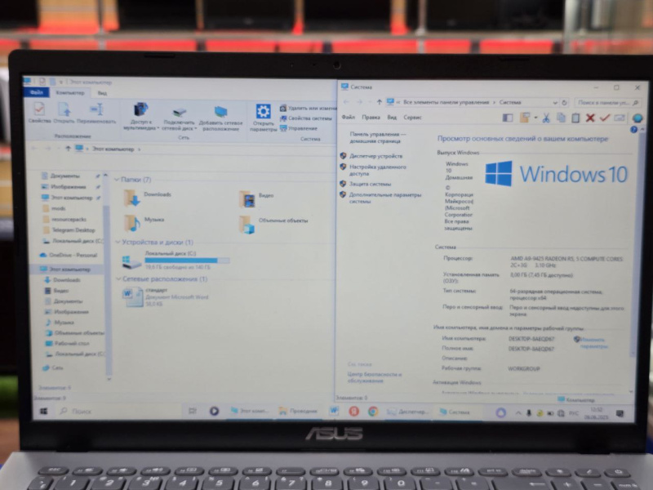Select Документы in Quick access
Viewport: 653px width, 490px height.
click(x=65, y=176)
